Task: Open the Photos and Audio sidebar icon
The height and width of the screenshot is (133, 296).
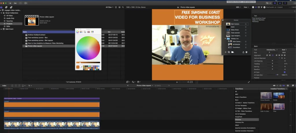Action: [6, 7]
